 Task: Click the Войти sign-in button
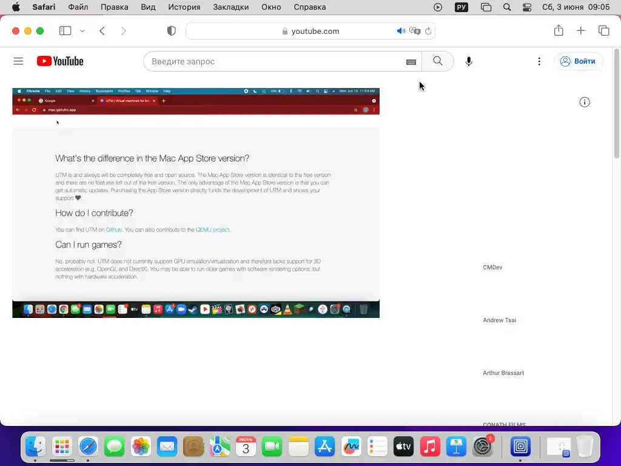coord(578,61)
